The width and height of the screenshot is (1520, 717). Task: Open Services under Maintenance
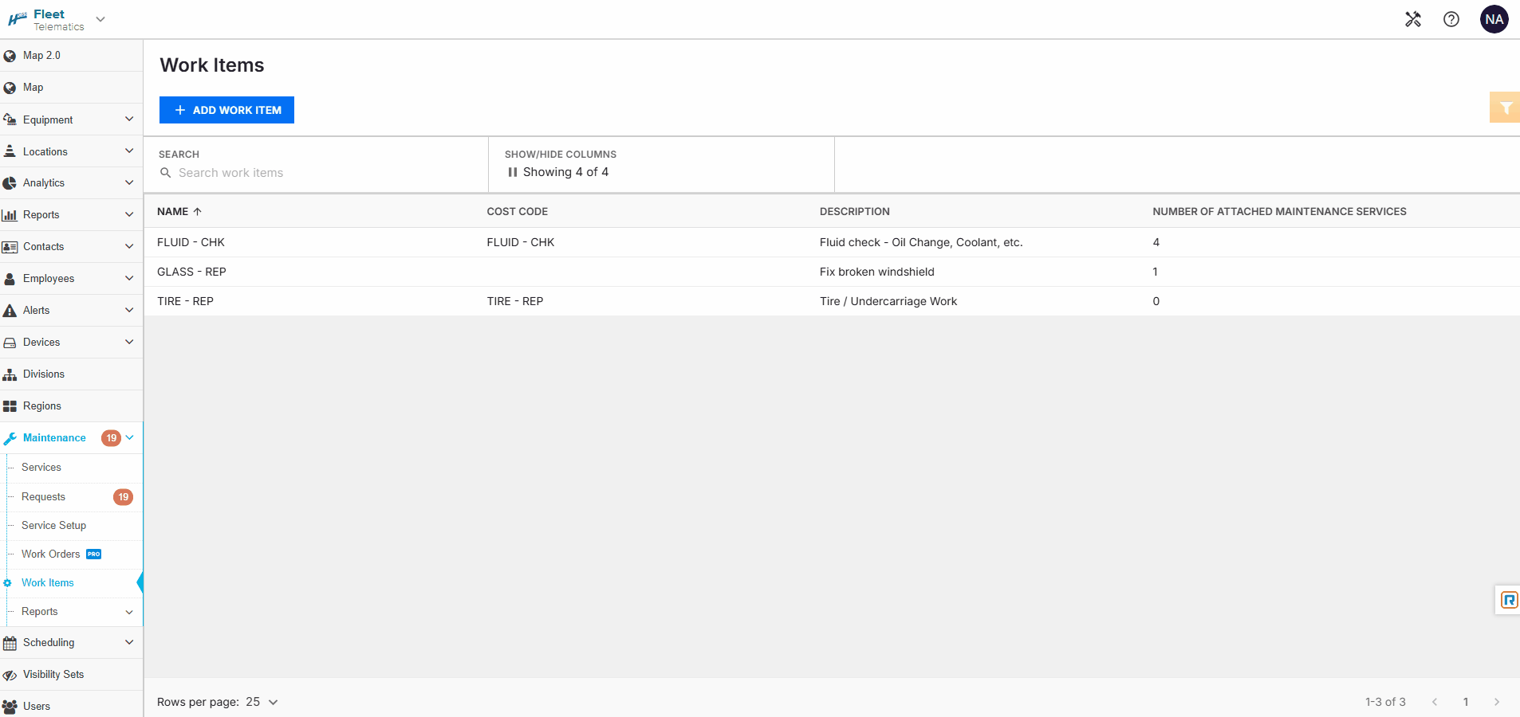coord(41,468)
